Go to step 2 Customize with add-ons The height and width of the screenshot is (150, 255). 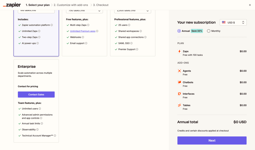(x=71, y=5)
